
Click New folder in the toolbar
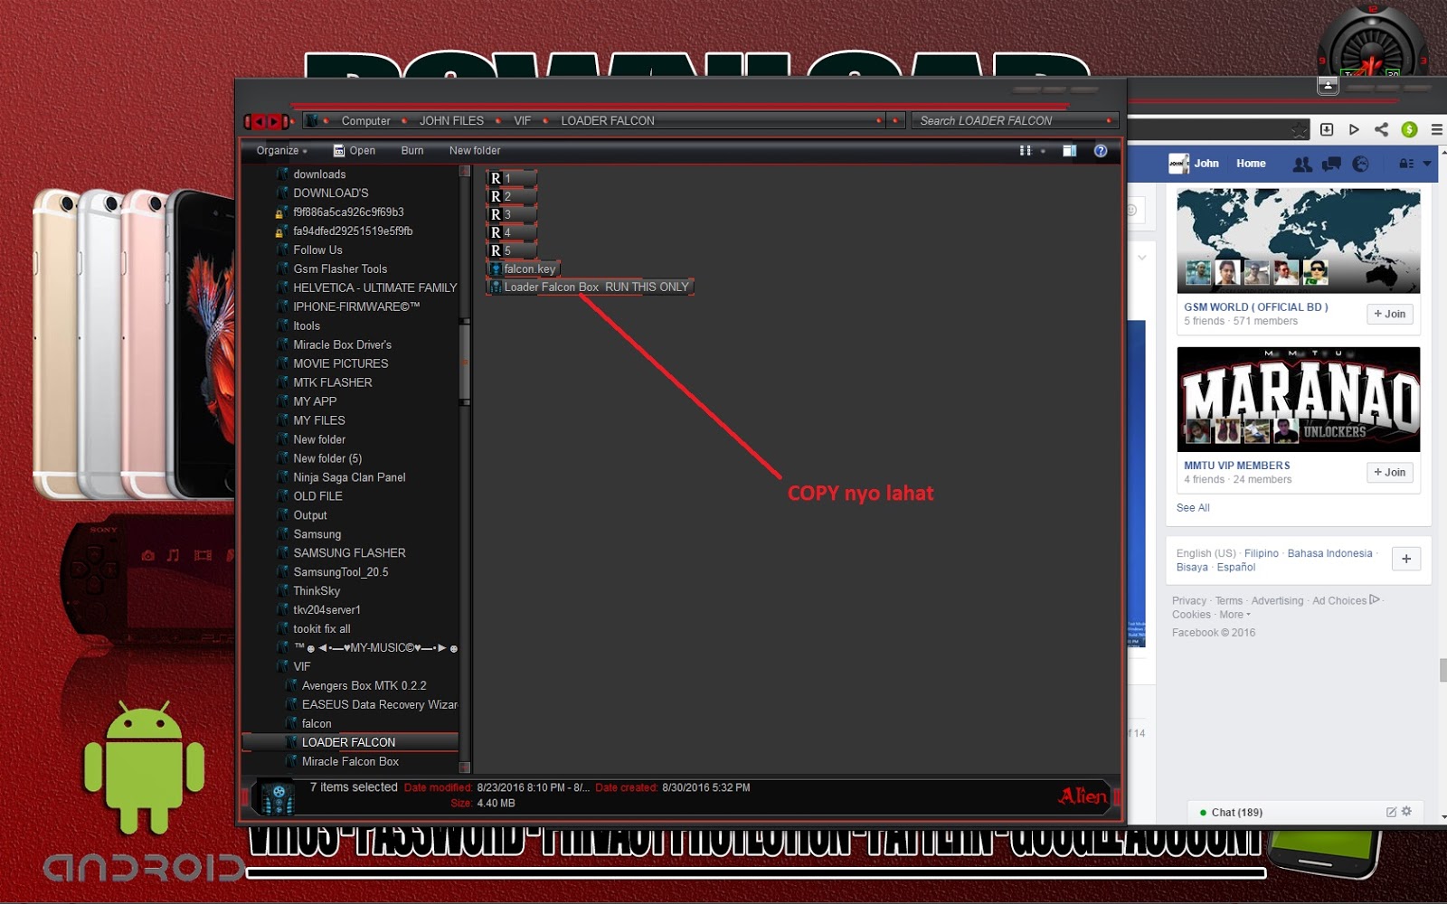pos(475,151)
